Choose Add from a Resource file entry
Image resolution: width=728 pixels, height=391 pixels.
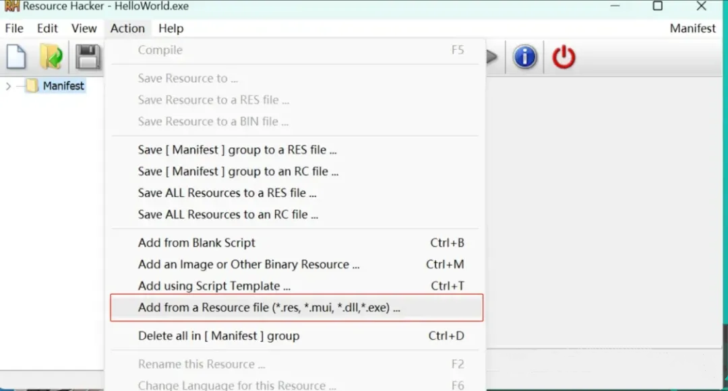click(x=296, y=308)
